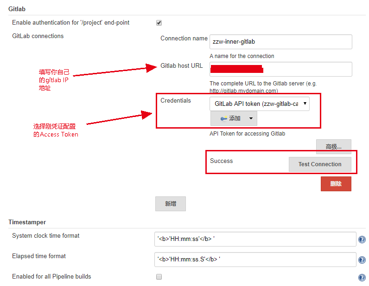Screen dimensions: 369x286
Task: Click 'A name for the connection' hint text
Action: [242, 56]
